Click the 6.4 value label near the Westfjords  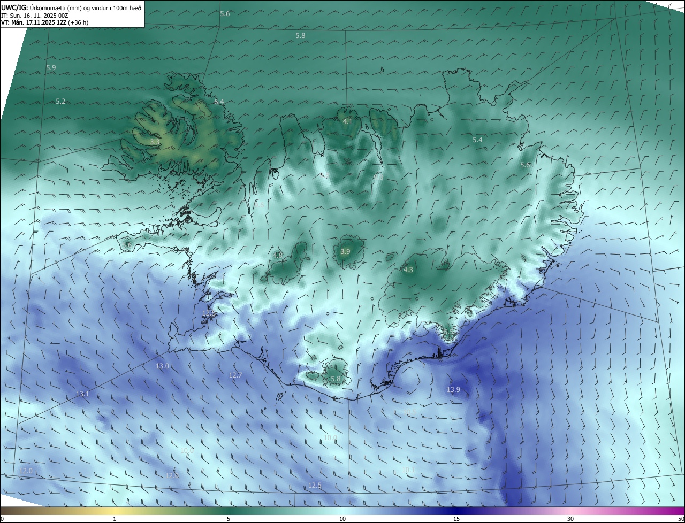pyautogui.click(x=219, y=102)
